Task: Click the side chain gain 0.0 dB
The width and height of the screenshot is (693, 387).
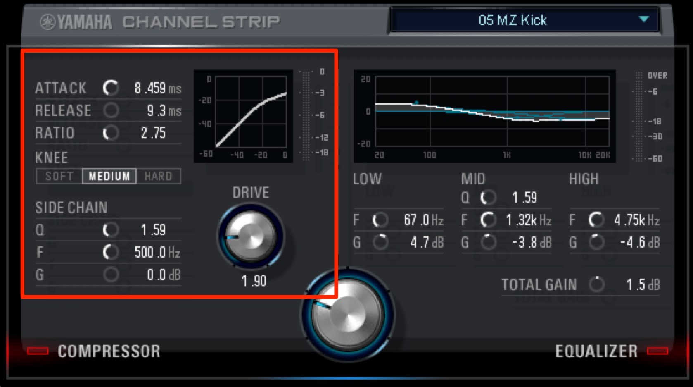Action: pos(164,275)
